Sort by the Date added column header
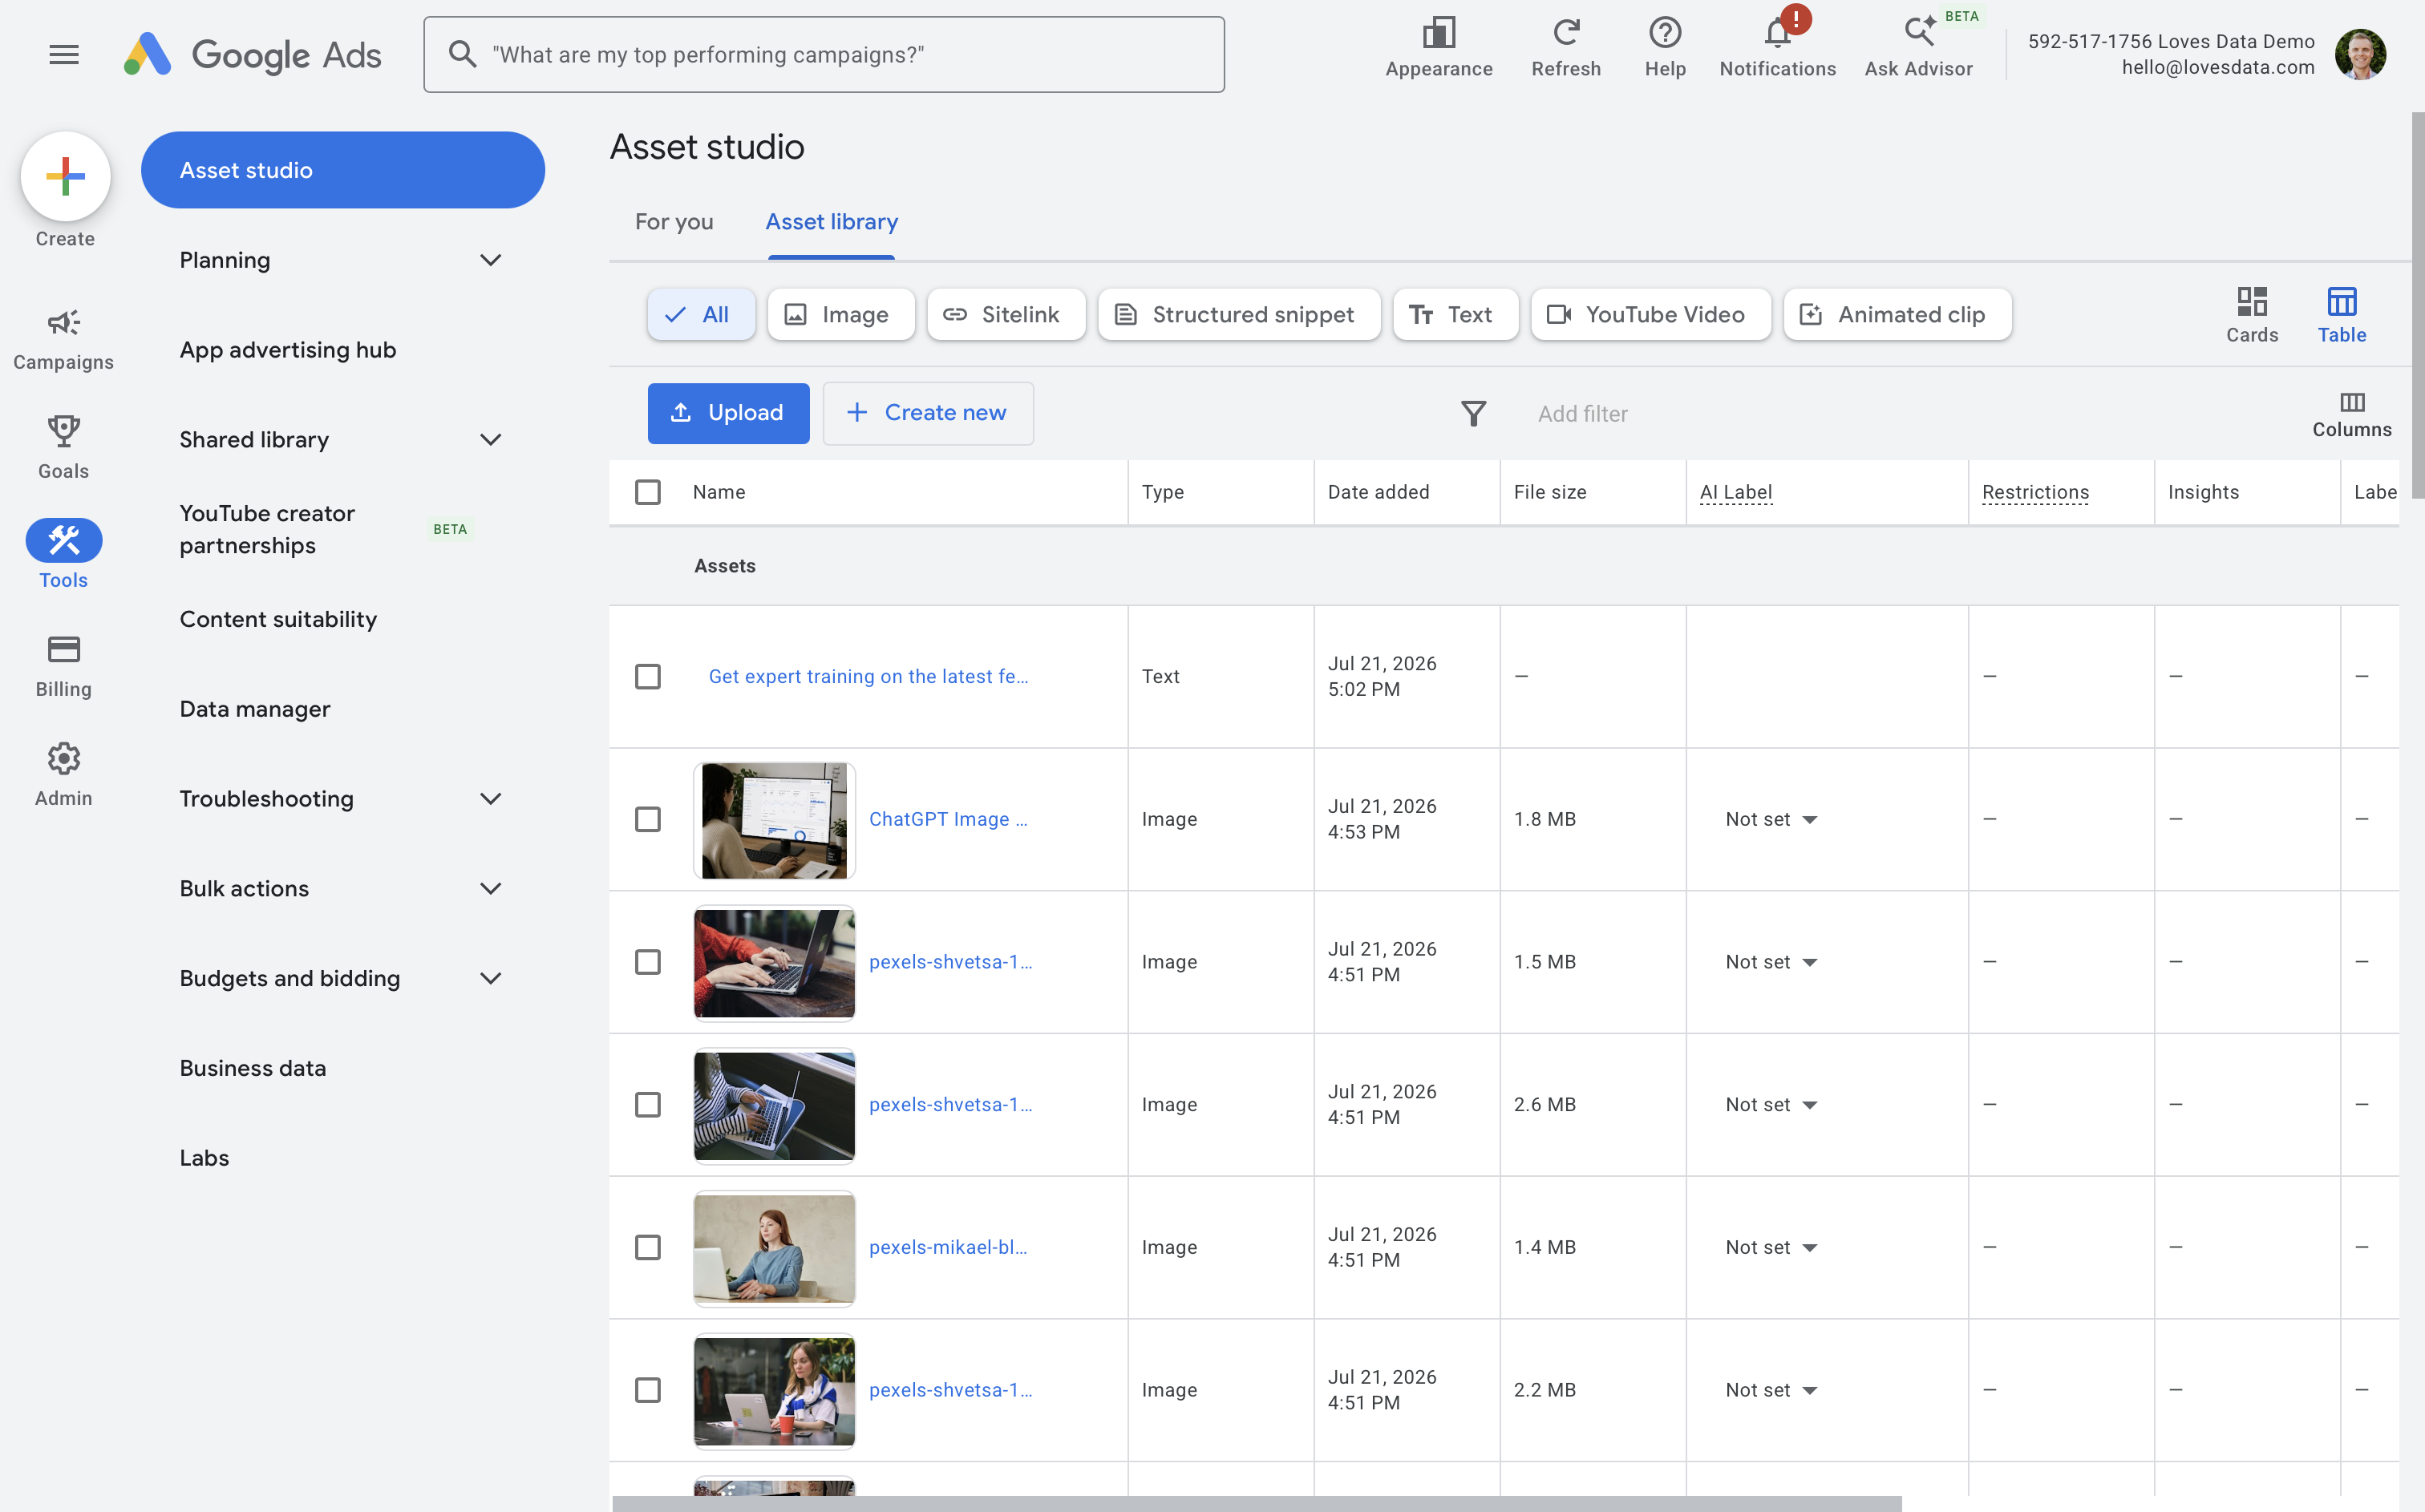 click(x=1378, y=492)
